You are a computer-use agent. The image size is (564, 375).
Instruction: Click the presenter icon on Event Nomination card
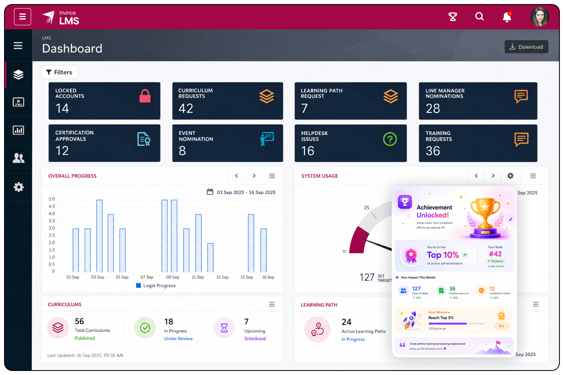pos(267,139)
